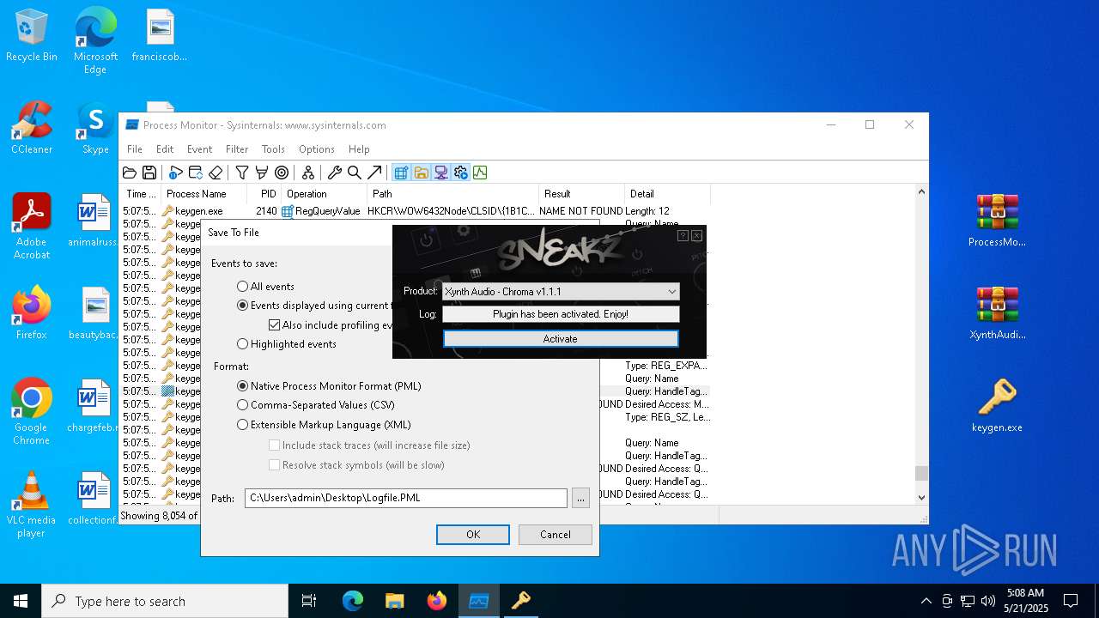Toggle Show Profiling Events icon
This screenshot has height=618, width=1099.
tap(480, 173)
